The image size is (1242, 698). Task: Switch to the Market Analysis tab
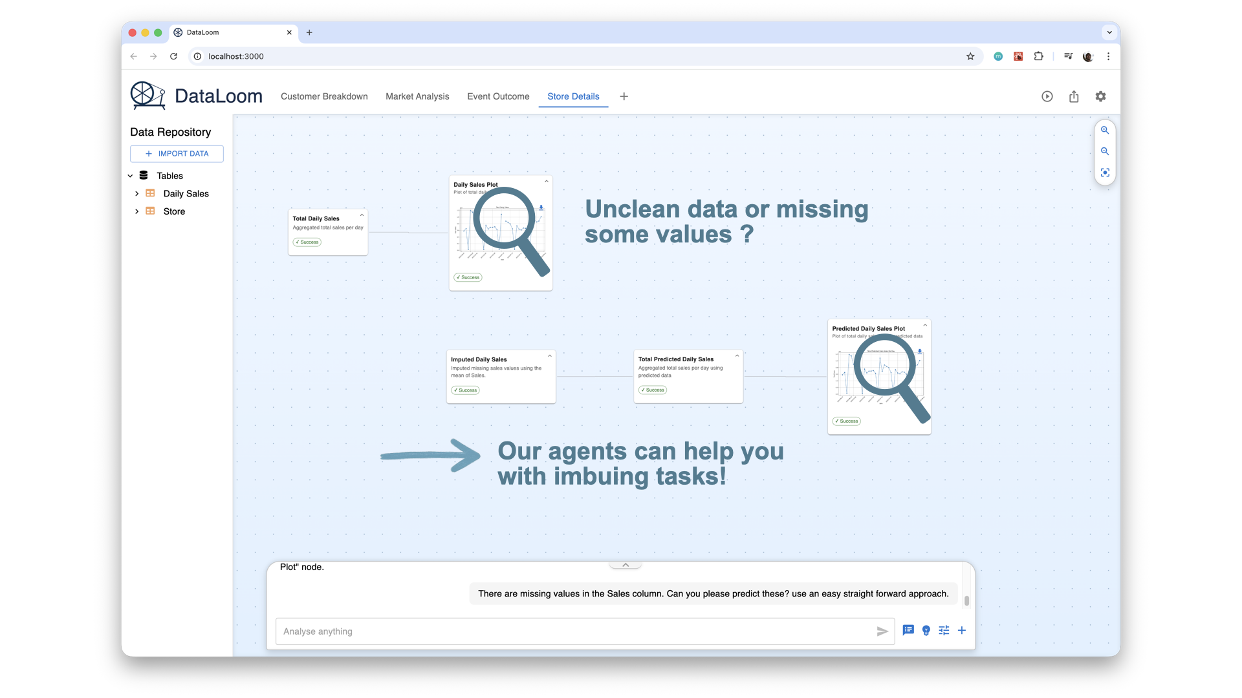[x=417, y=96]
